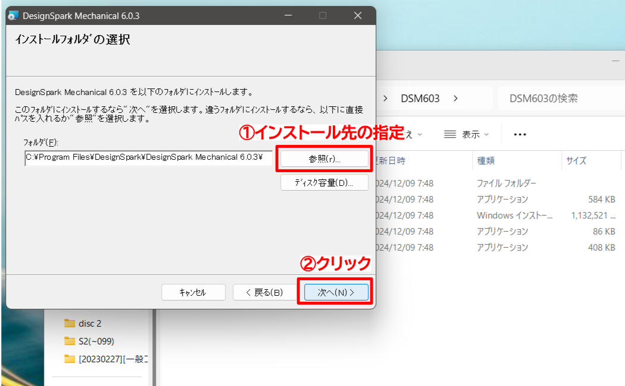Image resolution: width=625 pixels, height=386 pixels.
Task: Expand chevron after DSM603 in Explorer breadcrumb
Action: pyautogui.click(x=455, y=98)
